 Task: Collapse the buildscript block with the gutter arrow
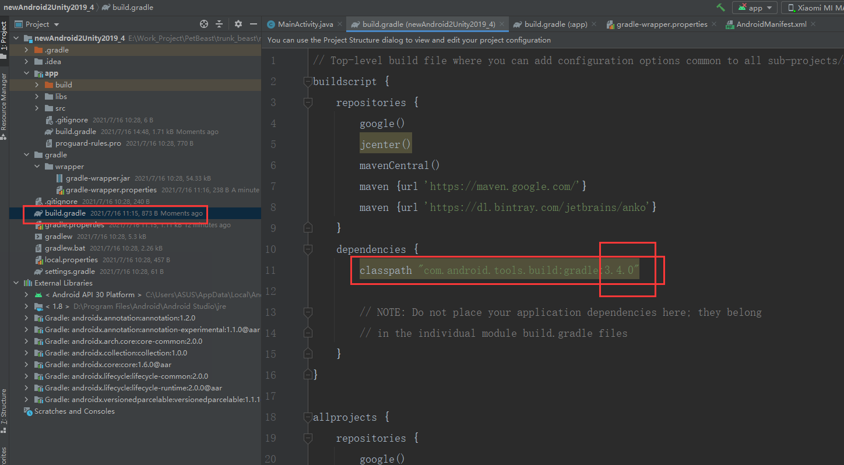(307, 82)
